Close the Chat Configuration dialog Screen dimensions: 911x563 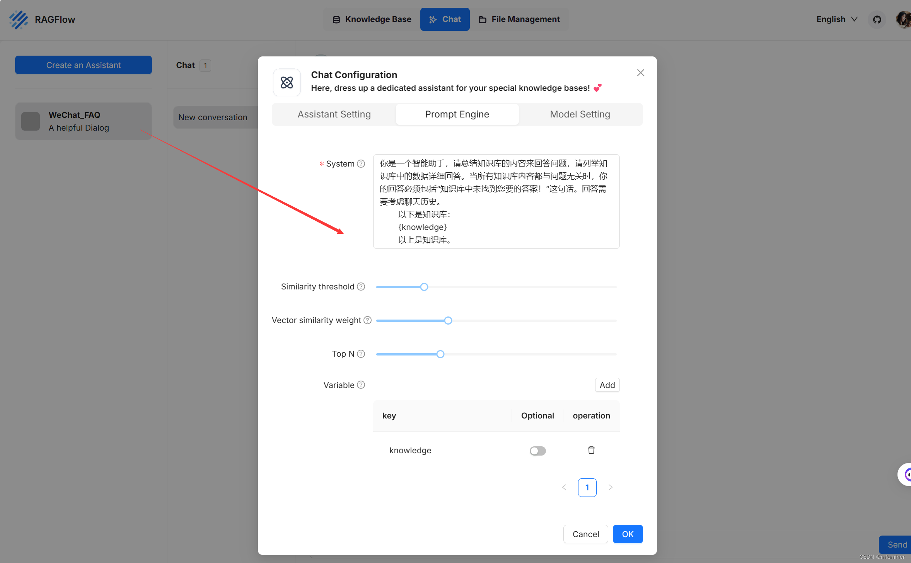[x=640, y=73]
